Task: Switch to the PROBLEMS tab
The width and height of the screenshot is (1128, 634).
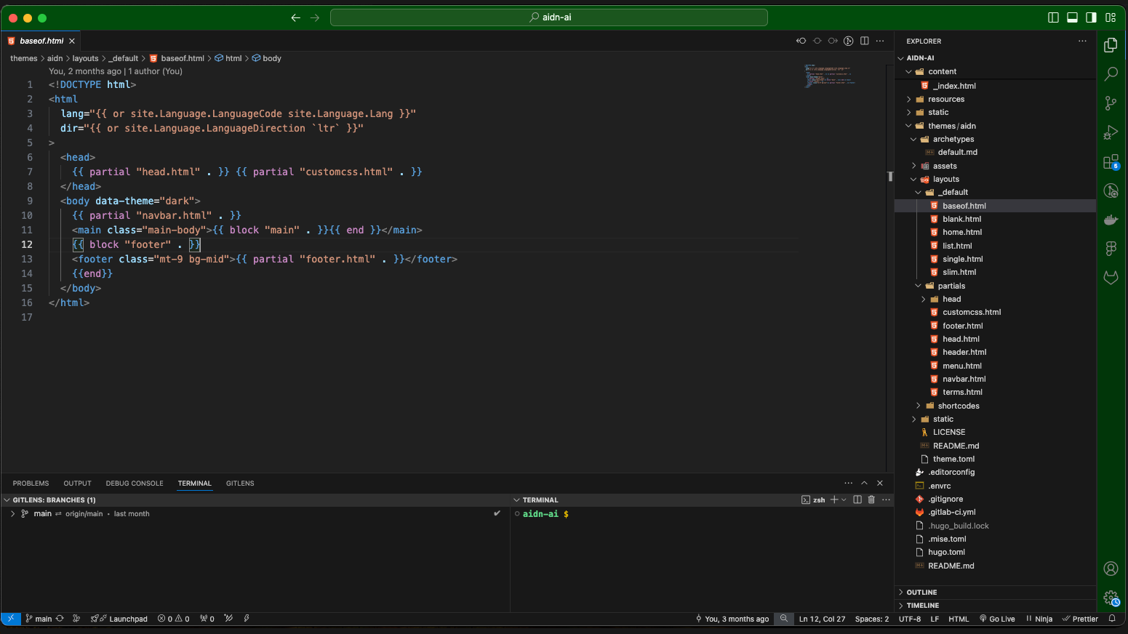Action: (x=31, y=483)
